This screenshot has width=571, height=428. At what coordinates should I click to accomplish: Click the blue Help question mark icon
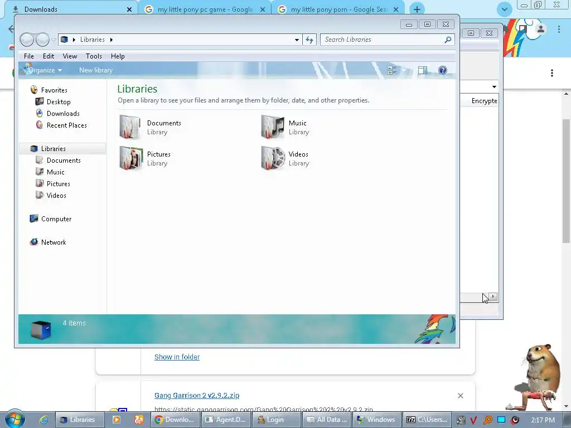442,70
